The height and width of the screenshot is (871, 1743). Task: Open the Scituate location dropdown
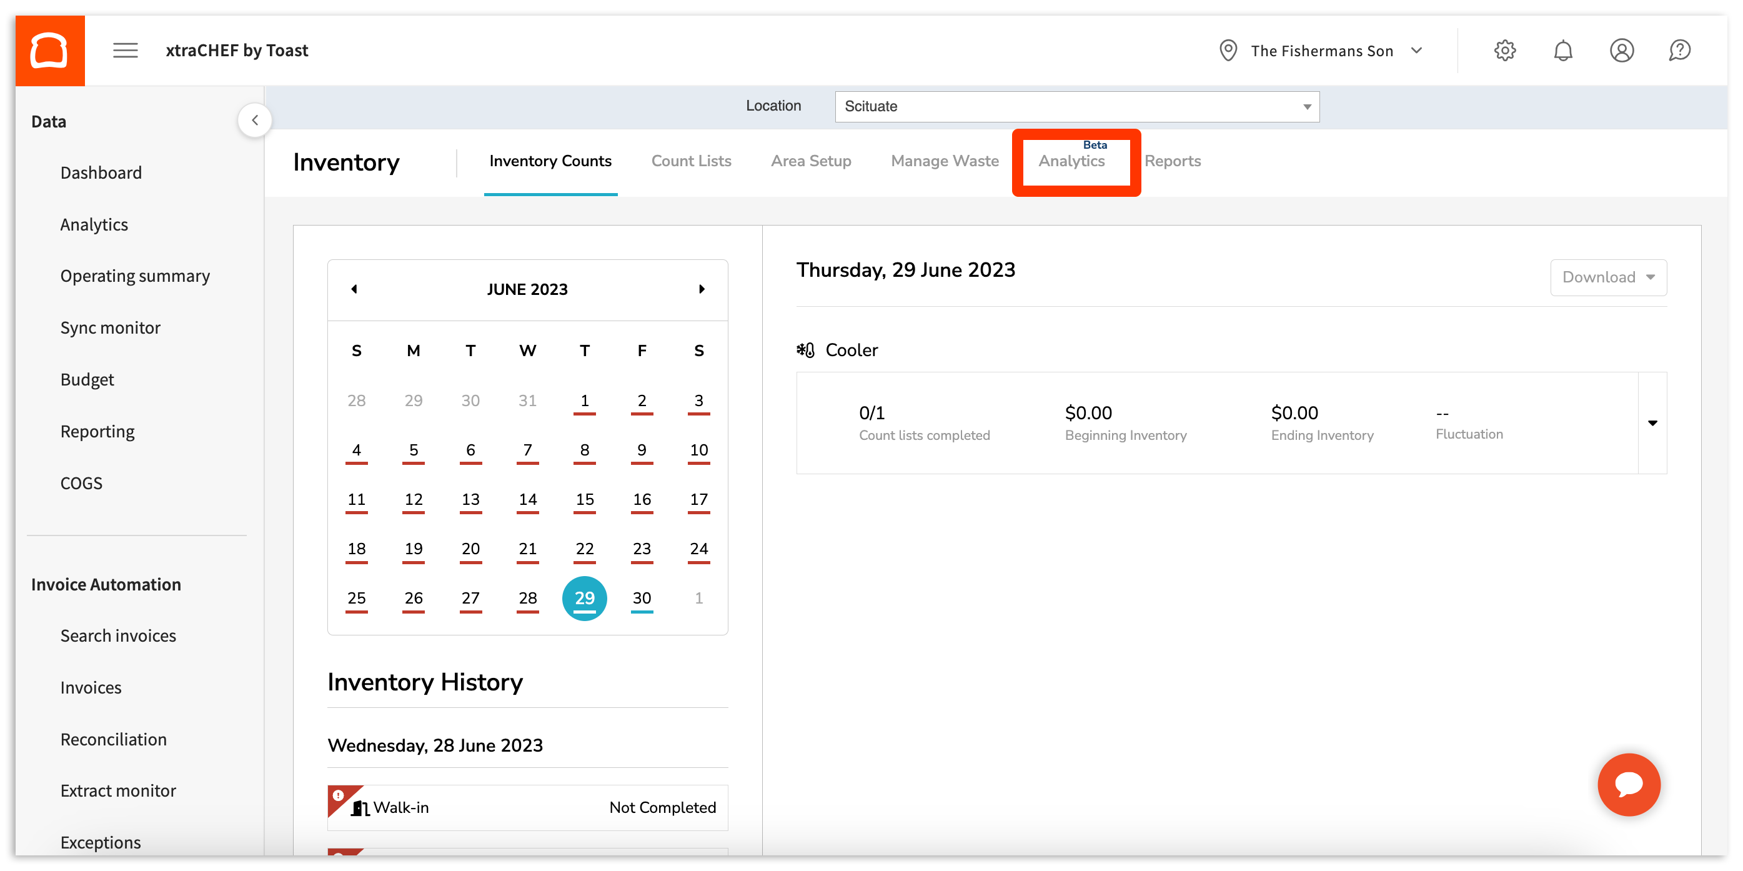(1305, 106)
